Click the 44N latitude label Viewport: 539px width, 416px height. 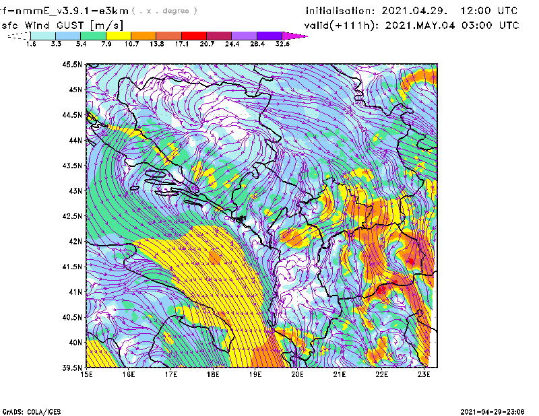75,140
